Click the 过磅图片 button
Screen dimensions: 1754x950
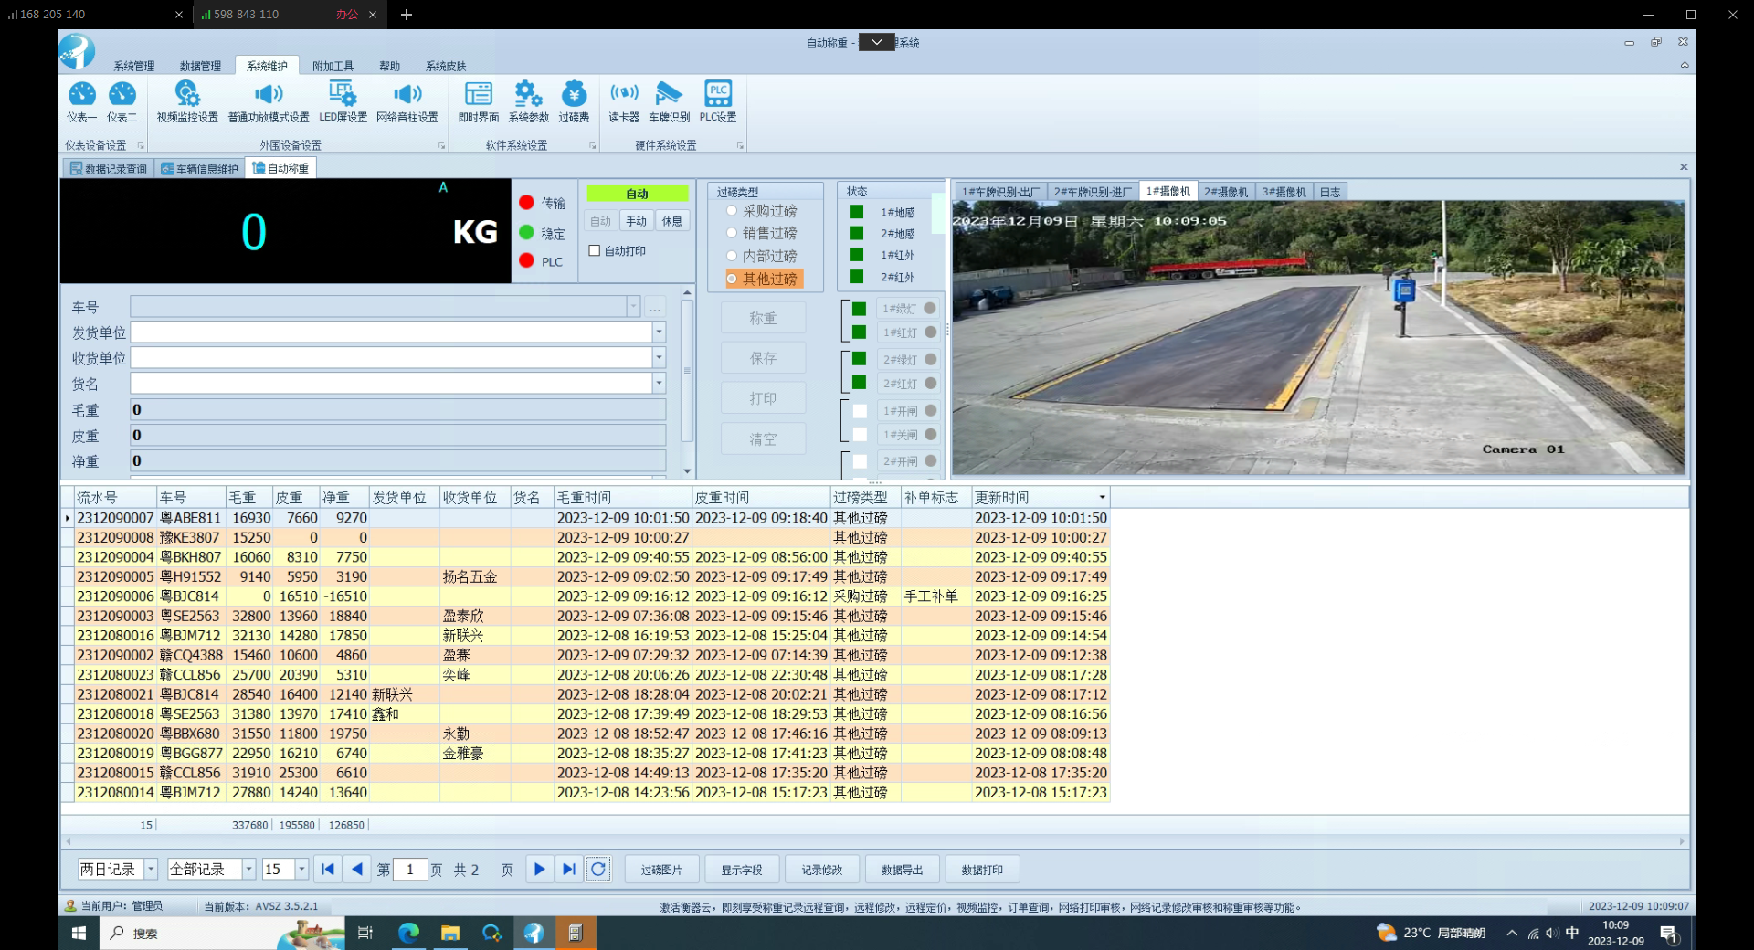pos(661,870)
